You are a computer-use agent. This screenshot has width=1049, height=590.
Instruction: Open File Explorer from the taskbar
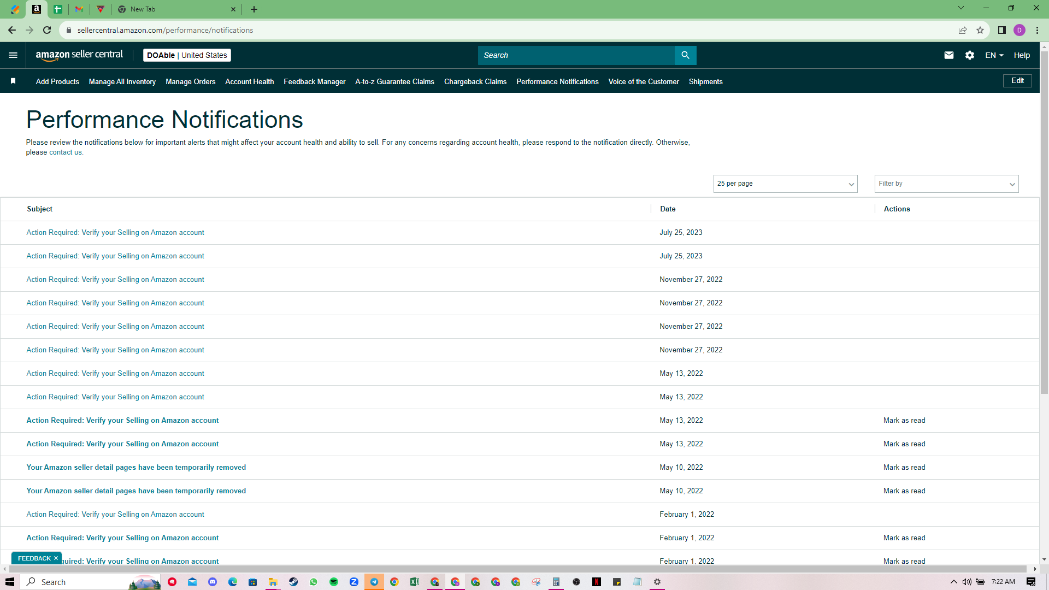coord(273,582)
